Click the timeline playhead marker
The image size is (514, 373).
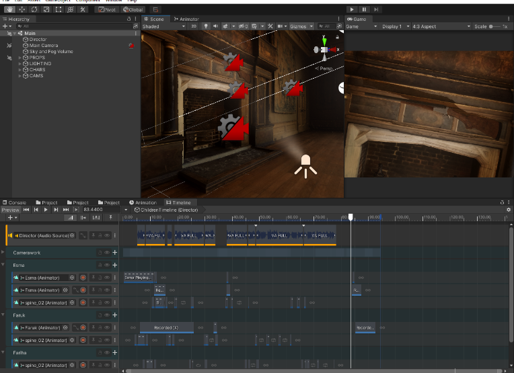click(351, 217)
